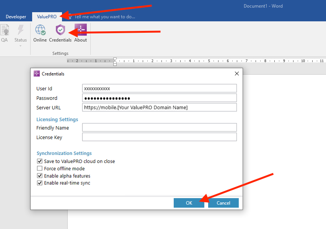The height and width of the screenshot is (229, 326).
Task: Open the Credentials shield button
Action: pos(60,33)
